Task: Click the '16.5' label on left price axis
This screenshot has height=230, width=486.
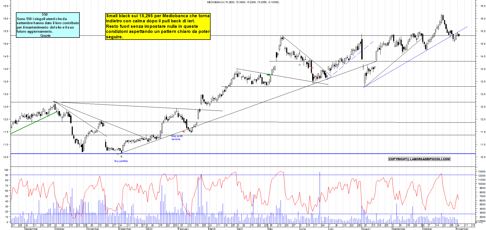Action: point(6,6)
